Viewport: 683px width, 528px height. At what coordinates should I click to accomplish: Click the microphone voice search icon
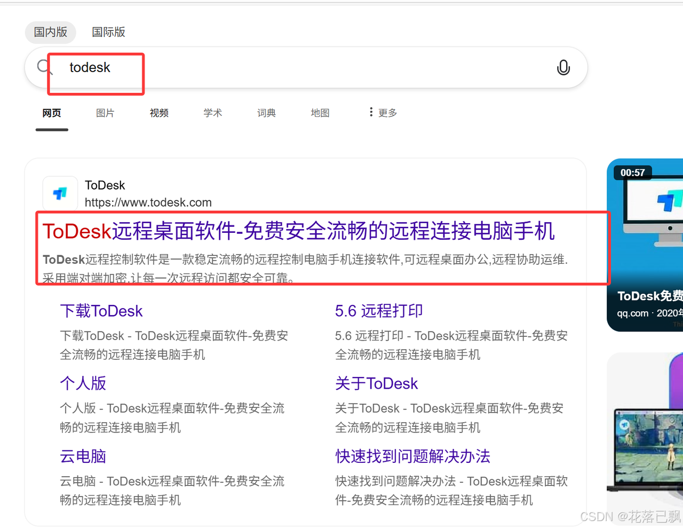[x=563, y=67]
